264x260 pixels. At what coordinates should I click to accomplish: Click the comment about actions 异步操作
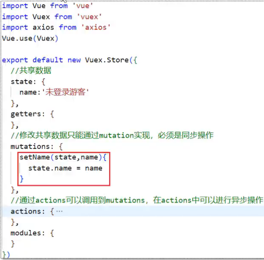(x=136, y=200)
